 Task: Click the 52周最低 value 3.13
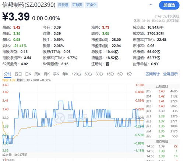pyautogui.click(x=65, y=64)
